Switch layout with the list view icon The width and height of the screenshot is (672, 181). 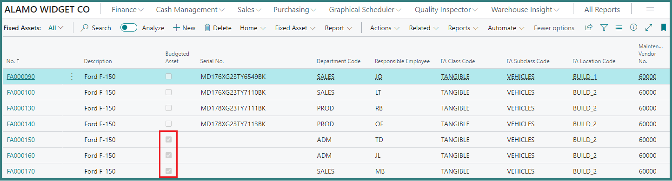[619, 28]
